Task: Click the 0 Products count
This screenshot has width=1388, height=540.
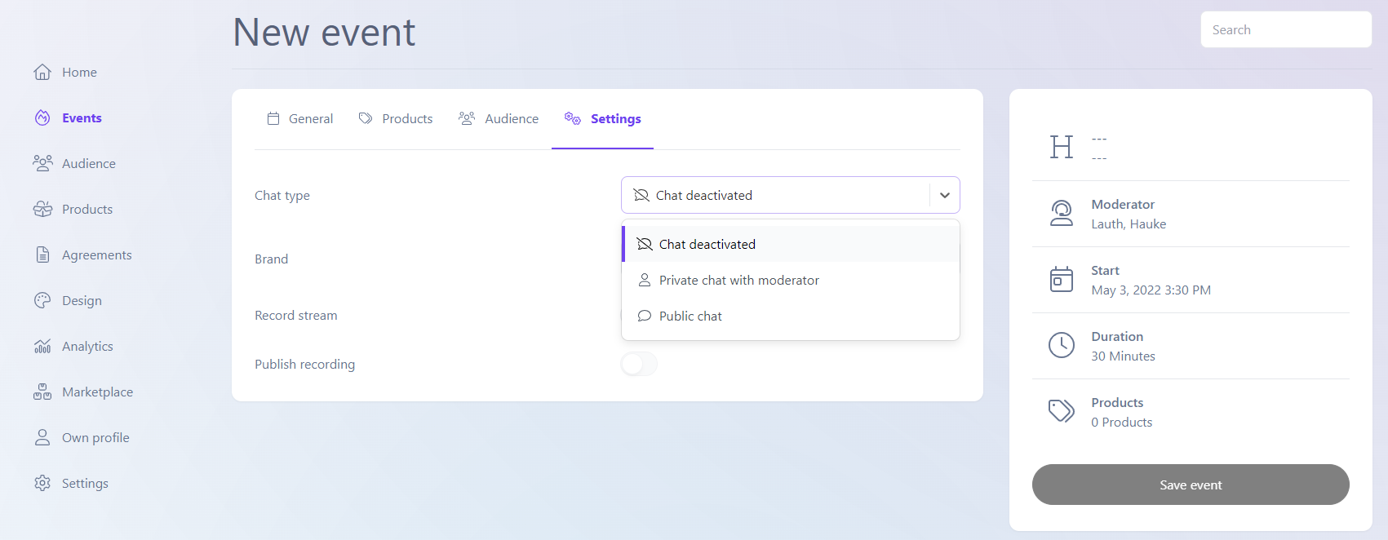Action: (x=1122, y=422)
